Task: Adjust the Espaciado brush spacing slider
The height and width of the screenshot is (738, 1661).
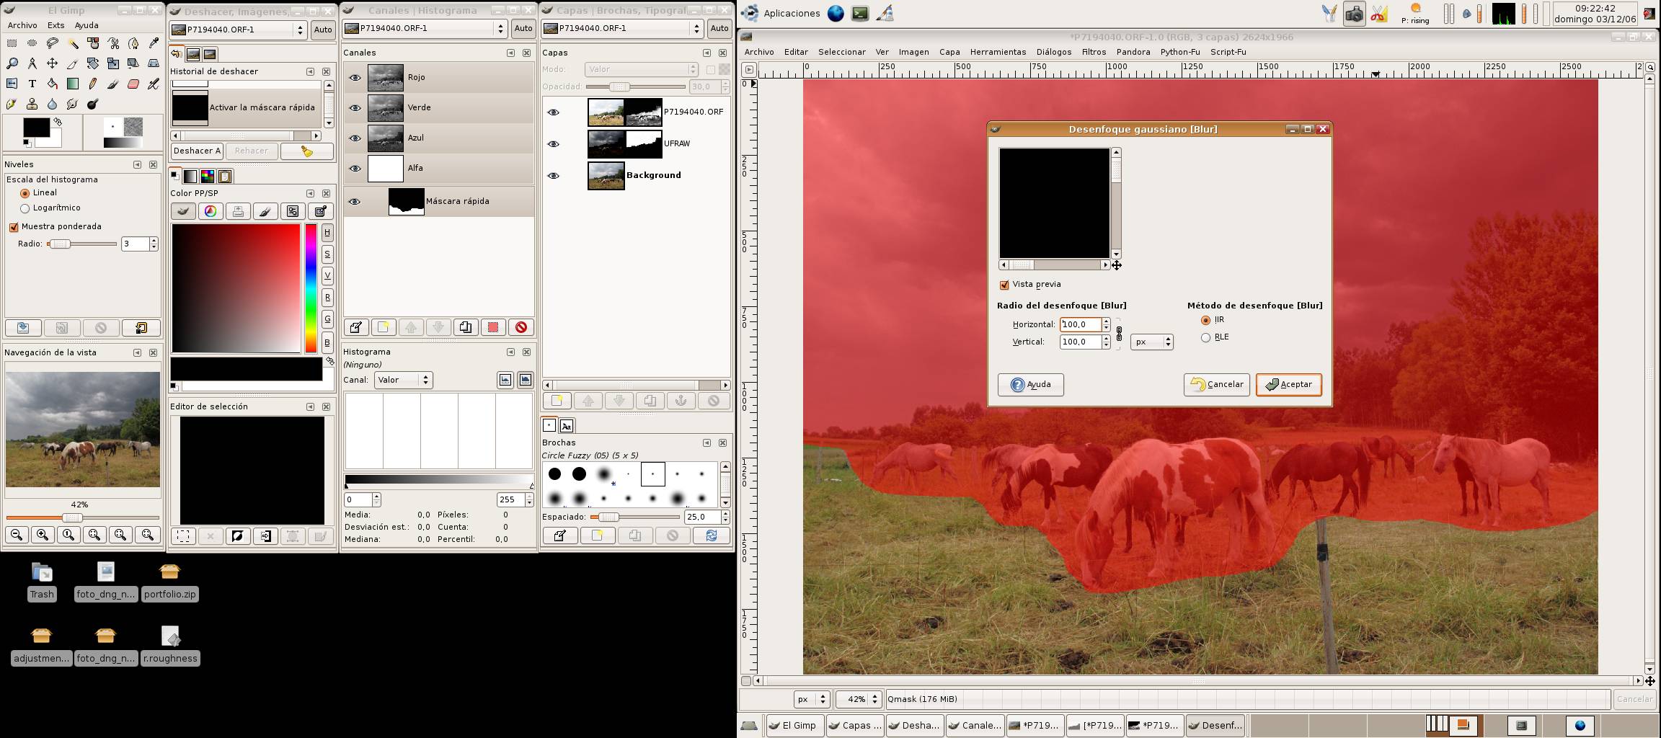Action: 634,517
